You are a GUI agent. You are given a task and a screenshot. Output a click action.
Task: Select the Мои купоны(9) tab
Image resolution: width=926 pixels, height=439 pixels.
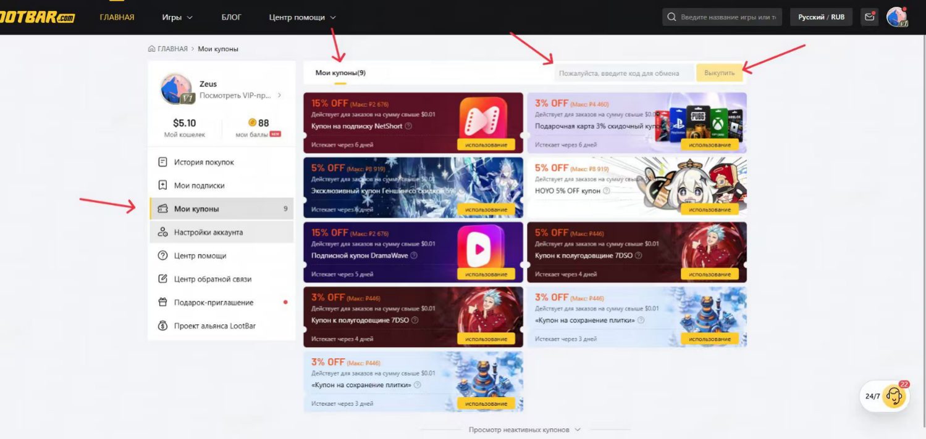(340, 73)
